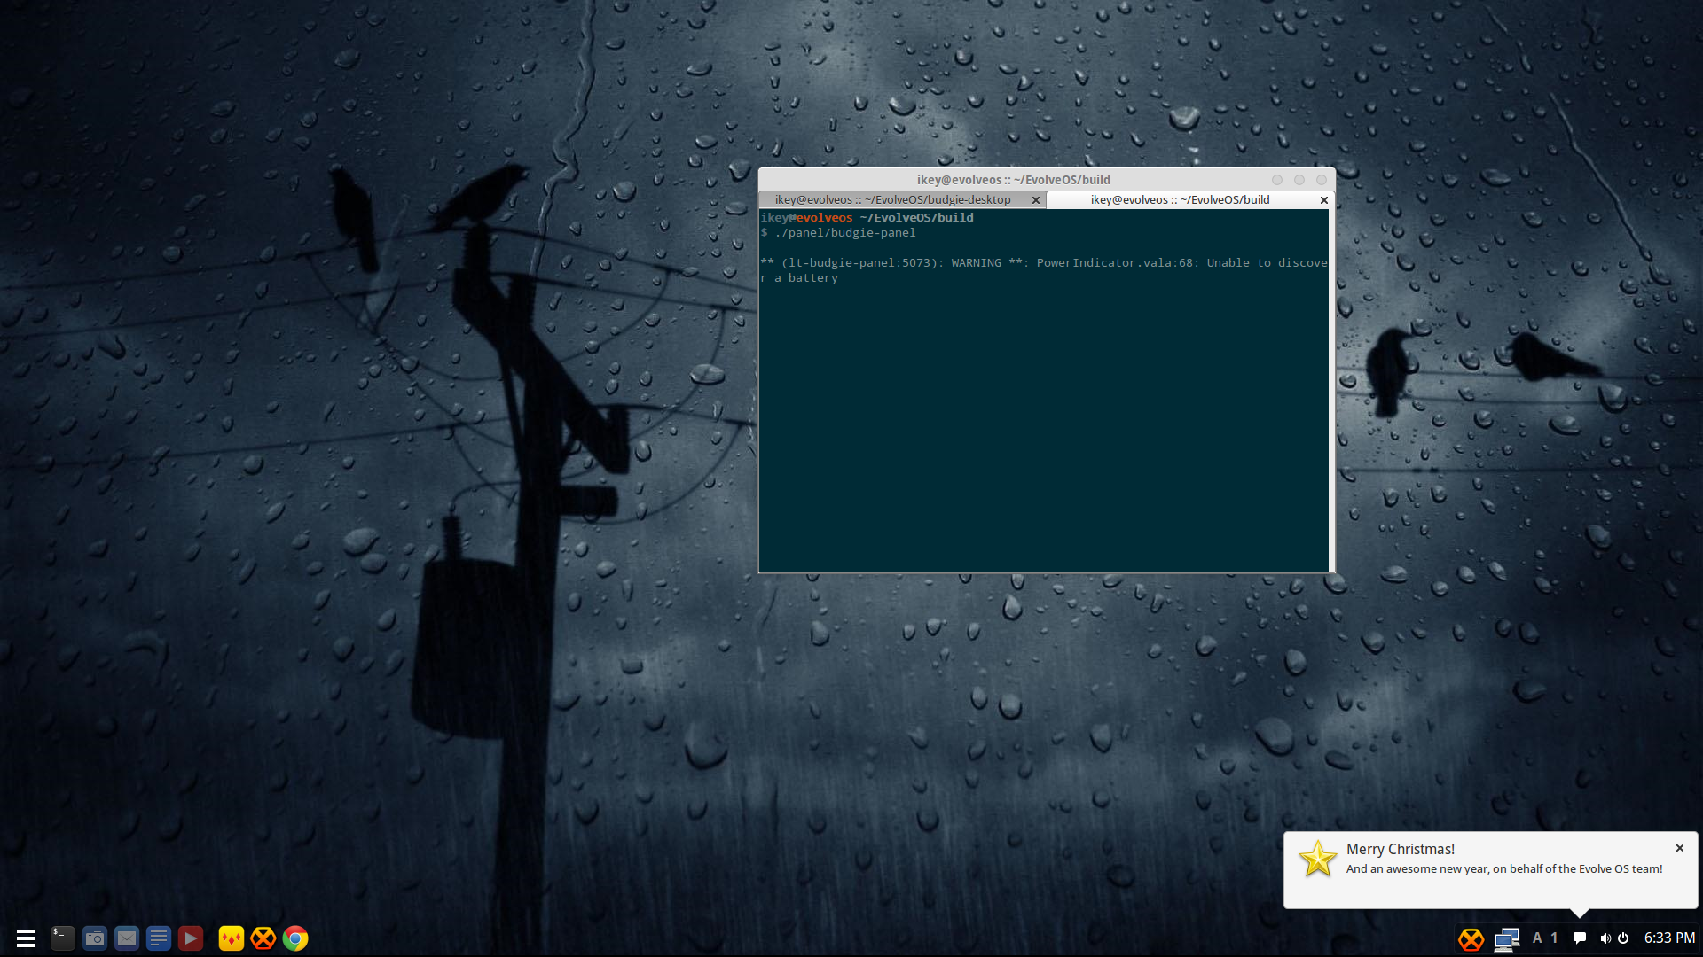The width and height of the screenshot is (1703, 957).
Task: Minimize the terminal window
Action: [1277, 180]
